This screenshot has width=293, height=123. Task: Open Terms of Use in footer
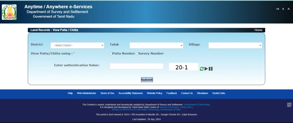pos(107,93)
